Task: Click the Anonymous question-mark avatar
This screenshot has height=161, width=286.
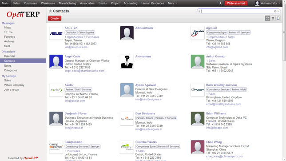Action: [x=127, y=61]
